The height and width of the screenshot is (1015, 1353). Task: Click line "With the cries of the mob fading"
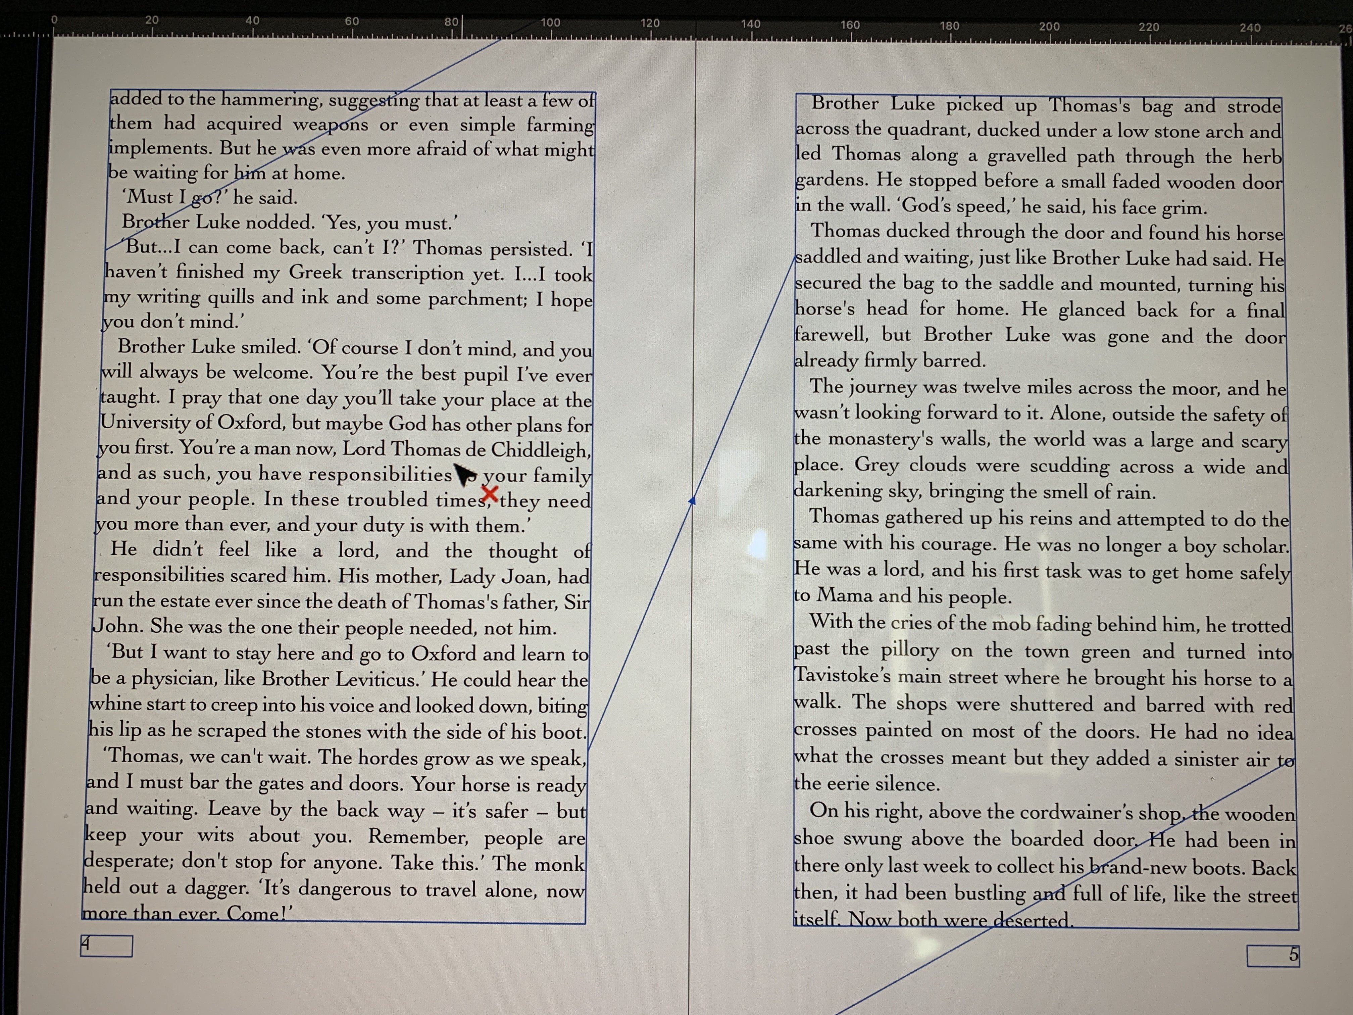tap(1050, 623)
